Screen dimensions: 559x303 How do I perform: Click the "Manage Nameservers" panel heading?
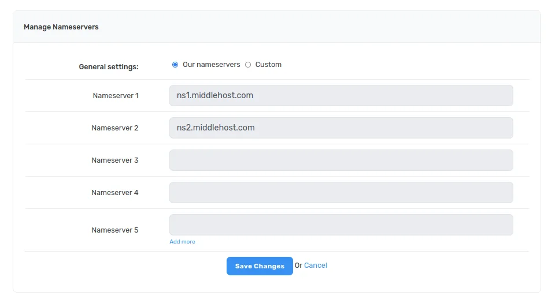point(61,27)
